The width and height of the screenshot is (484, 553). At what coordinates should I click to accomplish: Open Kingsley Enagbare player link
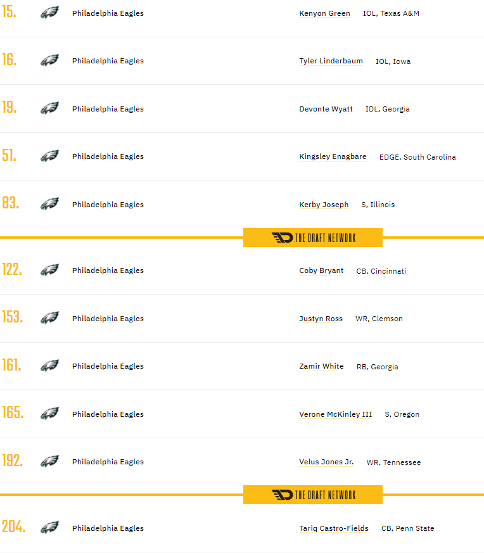tap(333, 156)
